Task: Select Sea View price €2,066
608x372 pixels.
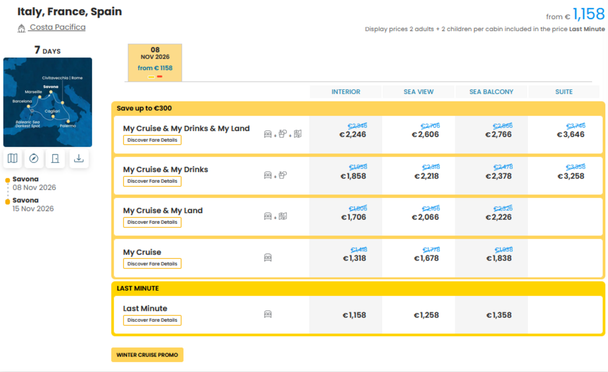Action: click(x=425, y=217)
